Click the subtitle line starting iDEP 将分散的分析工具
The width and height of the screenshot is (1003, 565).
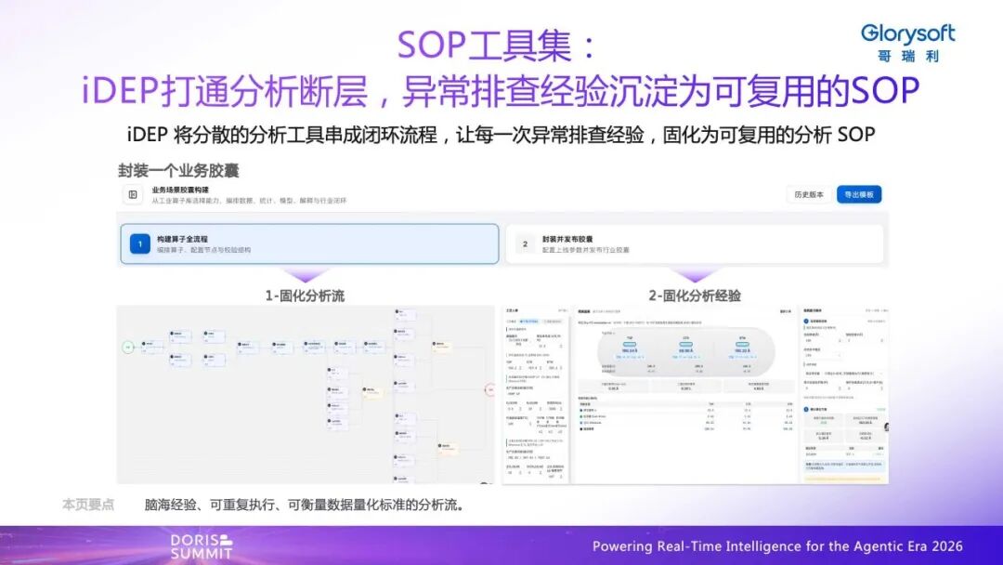pos(501,135)
